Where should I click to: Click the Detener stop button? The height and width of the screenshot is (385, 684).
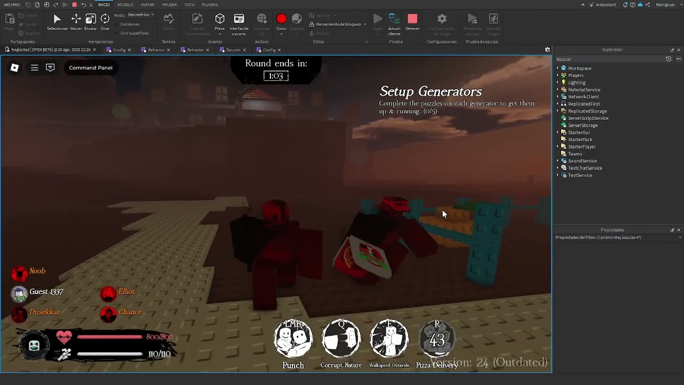(x=412, y=22)
